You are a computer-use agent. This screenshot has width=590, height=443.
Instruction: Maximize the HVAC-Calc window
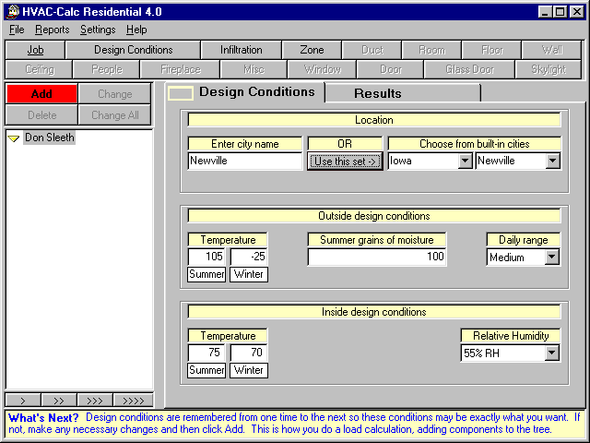[x=560, y=12]
